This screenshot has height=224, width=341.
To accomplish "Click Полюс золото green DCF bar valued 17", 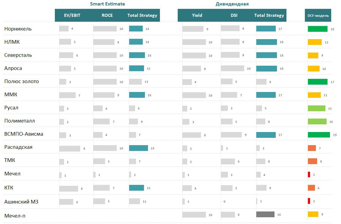I will click(x=317, y=82).
